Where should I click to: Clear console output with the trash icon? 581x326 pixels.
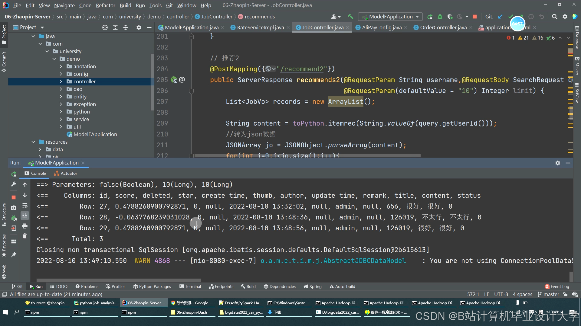pos(25,236)
